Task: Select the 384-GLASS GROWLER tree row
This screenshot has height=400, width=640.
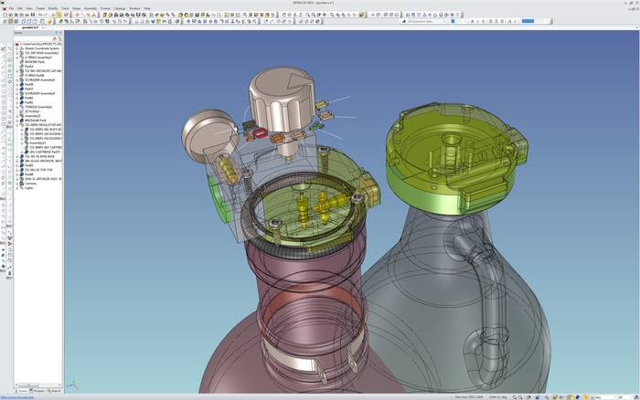Action: (40, 161)
